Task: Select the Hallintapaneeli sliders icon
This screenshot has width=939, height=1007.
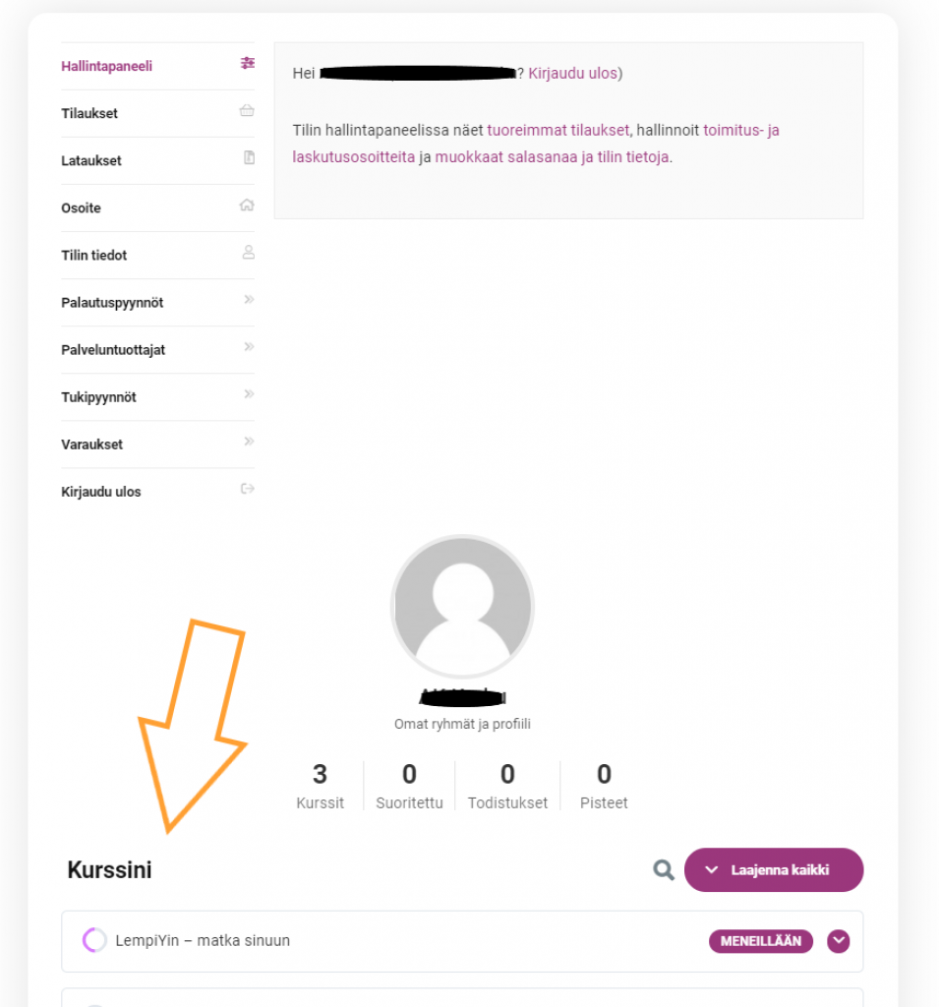Action: (245, 63)
